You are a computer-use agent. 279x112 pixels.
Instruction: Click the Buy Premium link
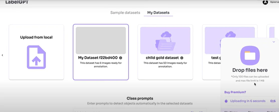coord(235,92)
